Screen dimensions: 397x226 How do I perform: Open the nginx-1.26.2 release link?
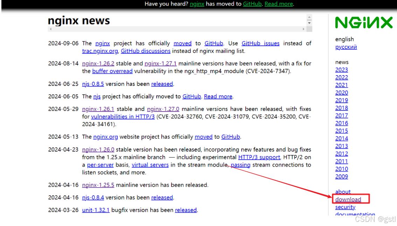(98, 63)
